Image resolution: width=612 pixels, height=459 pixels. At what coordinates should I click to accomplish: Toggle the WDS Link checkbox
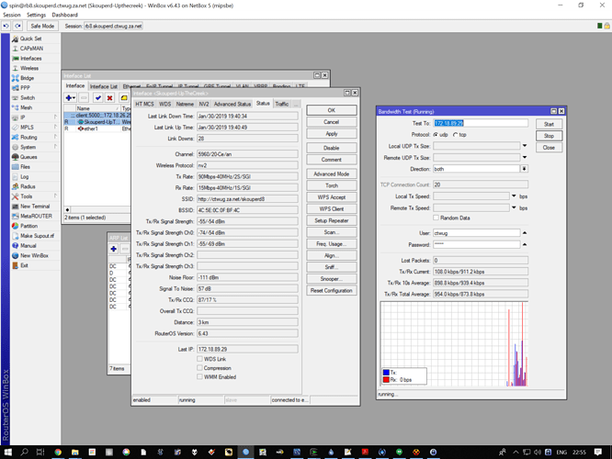pos(199,359)
